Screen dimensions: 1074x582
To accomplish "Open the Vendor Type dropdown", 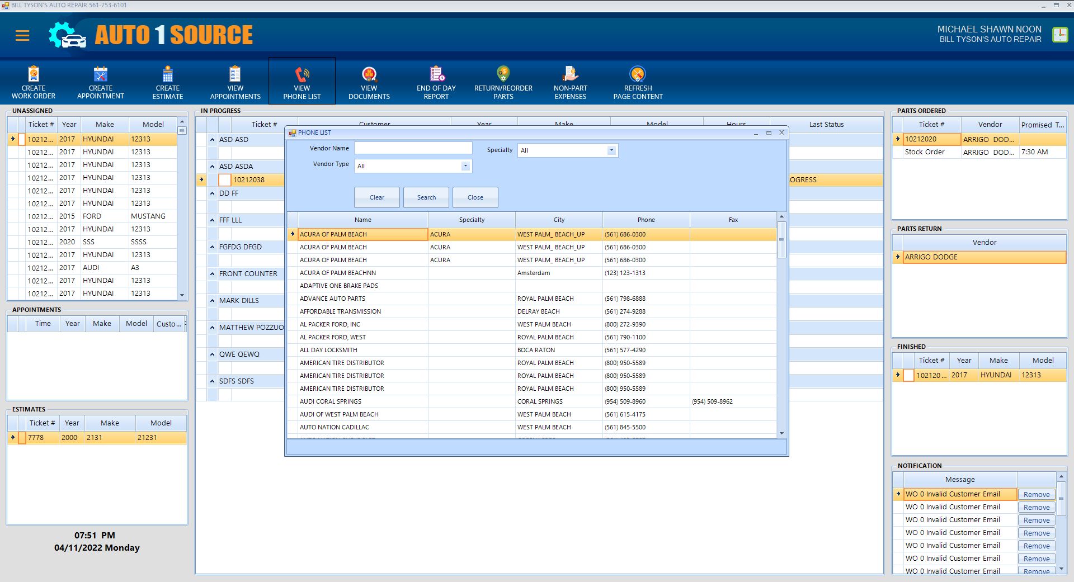I will pos(465,166).
